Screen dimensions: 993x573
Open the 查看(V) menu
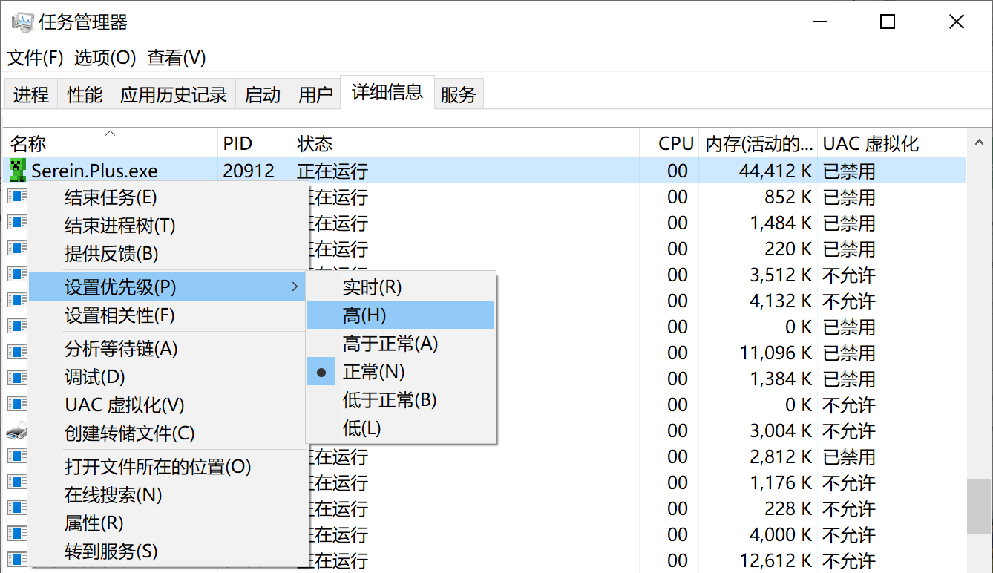(x=177, y=58)
